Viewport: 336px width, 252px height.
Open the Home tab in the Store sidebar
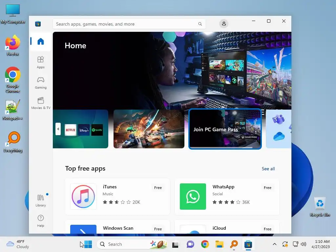[40, 41]
